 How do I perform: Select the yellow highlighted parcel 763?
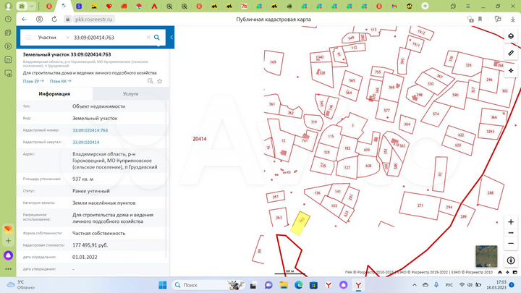point(300,223)
